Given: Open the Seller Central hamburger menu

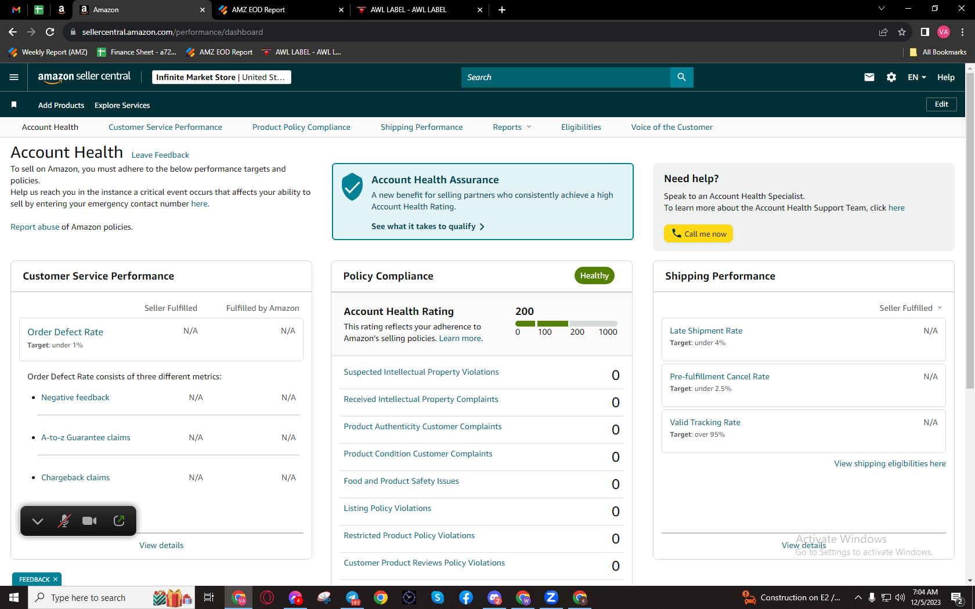Looking at the screenshot, I should (14, 77).
